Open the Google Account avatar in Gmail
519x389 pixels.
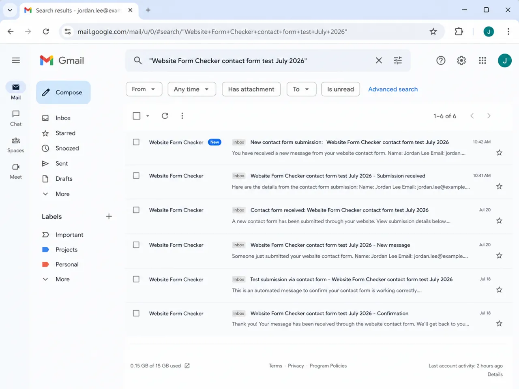pos(504,60)
